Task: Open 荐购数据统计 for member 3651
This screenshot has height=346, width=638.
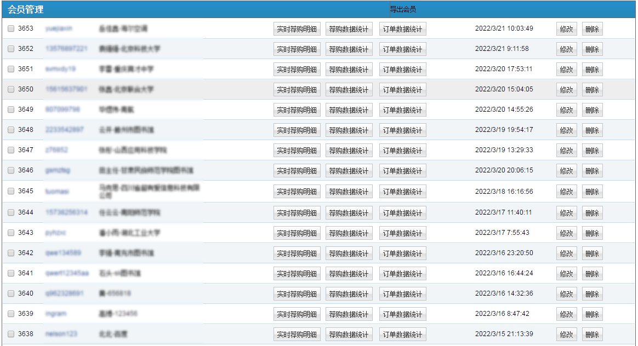Action: (x=349, y=70)
